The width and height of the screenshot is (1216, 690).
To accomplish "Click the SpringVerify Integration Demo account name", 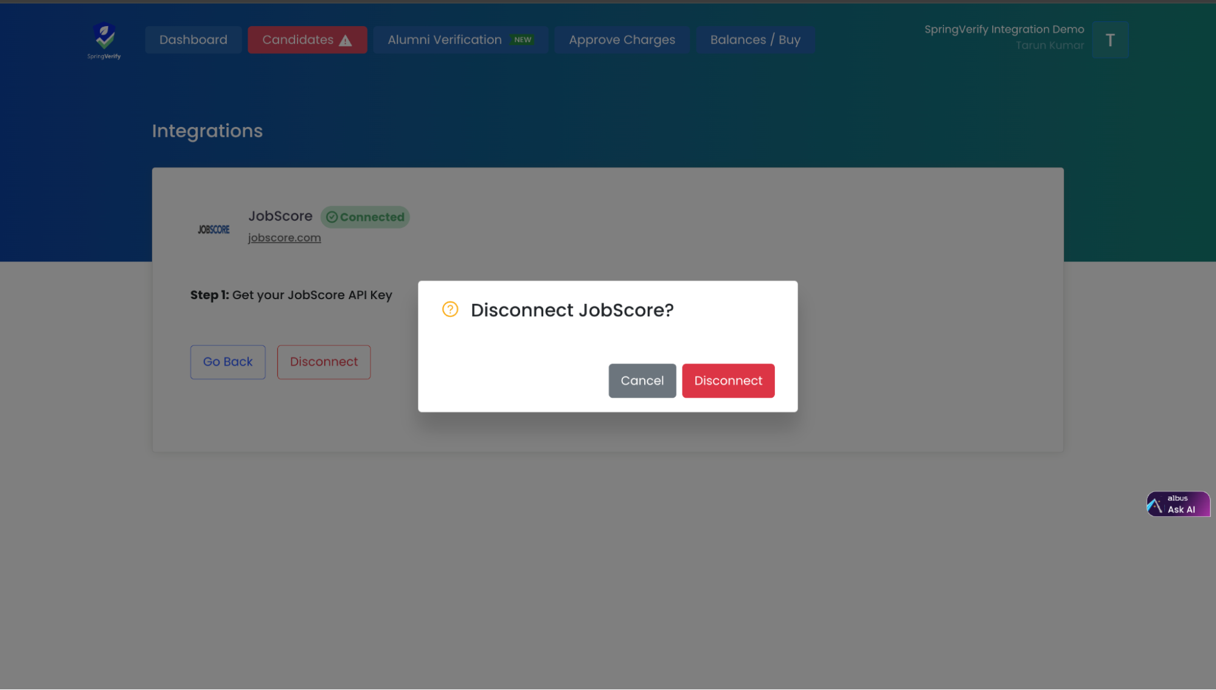I will 1004,29.
